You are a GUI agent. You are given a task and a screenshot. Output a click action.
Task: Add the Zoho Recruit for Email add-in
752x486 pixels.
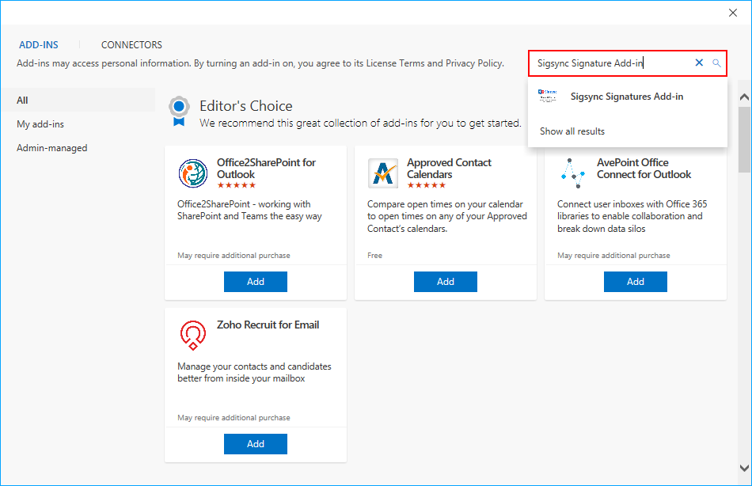click(x=255, y=444)
